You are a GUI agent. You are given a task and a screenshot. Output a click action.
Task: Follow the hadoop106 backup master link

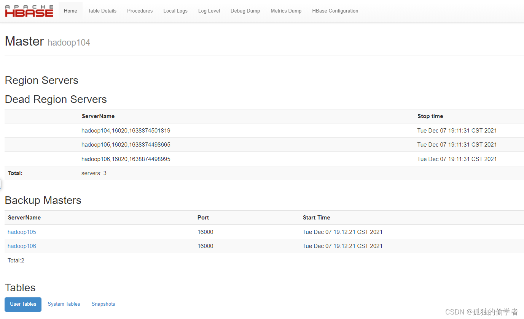[22, 246]
